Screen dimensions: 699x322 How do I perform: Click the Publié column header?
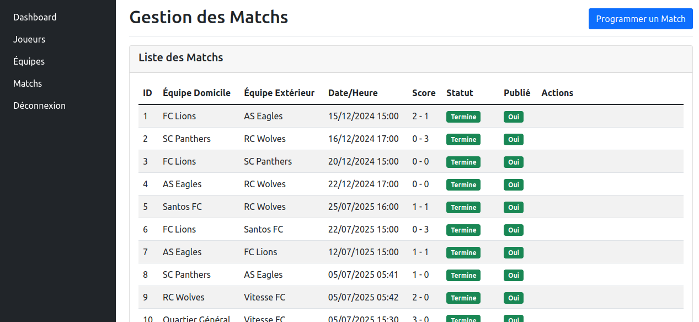[517, 93]
